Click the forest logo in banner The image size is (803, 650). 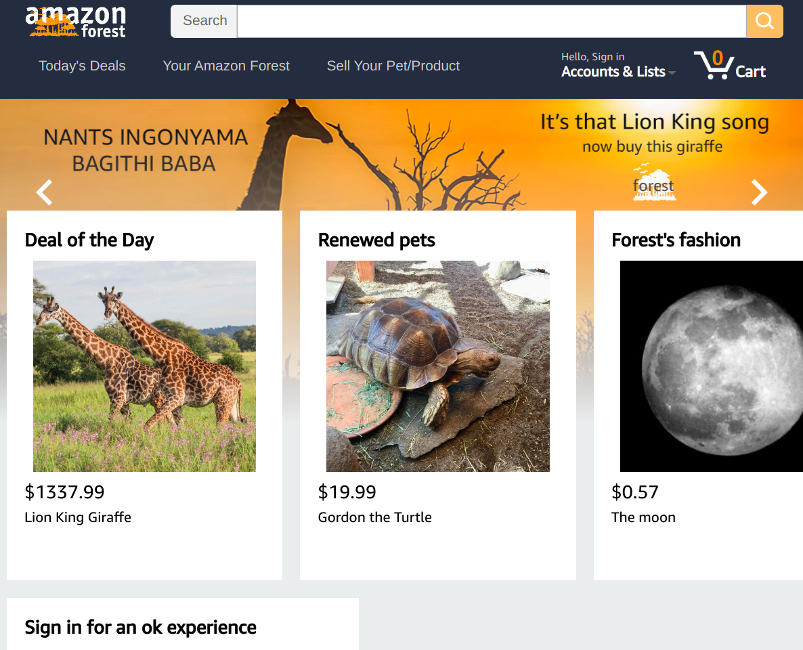(x=654, y=183)
